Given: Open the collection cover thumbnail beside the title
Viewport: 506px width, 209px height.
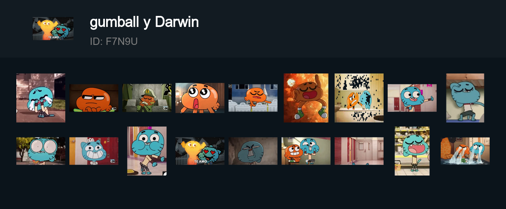Looking at the screenshot, I should point(53,29).
